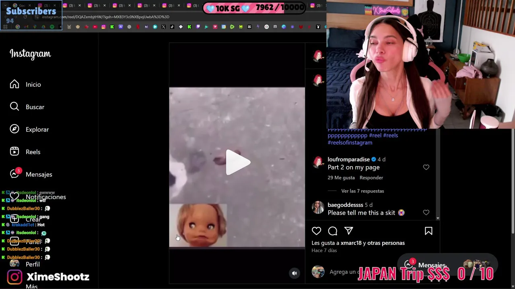Screen dimensions: 515x289
Task: Open the Buscar search icon
Action: click(14, 107)
